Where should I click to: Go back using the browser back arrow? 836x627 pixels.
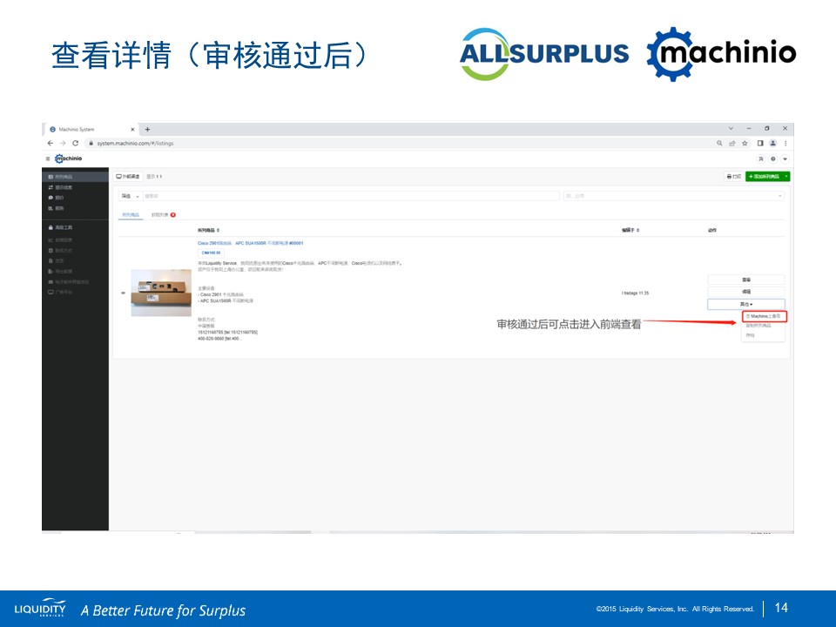coord(51,143)
